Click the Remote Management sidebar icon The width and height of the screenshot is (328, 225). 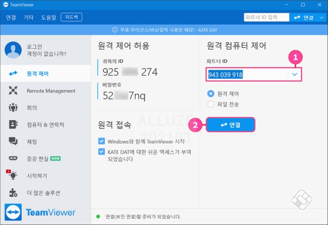pos(13,90)
